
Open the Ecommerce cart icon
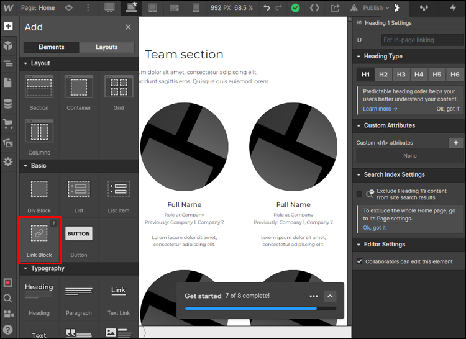8,123
